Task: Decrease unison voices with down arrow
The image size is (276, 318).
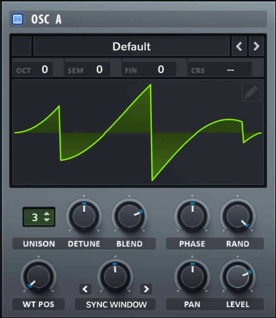Action: tap(47, 220)
